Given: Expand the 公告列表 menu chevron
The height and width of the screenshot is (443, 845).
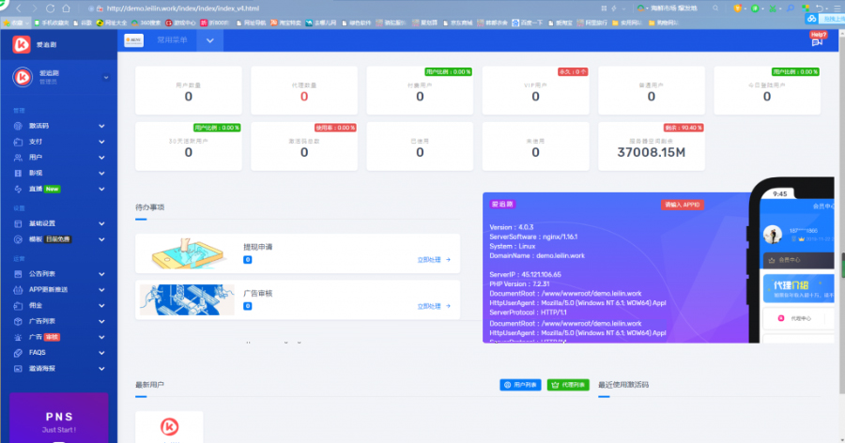Looking at the screenshot, I should pyautogui.click(x=101, y=274).
